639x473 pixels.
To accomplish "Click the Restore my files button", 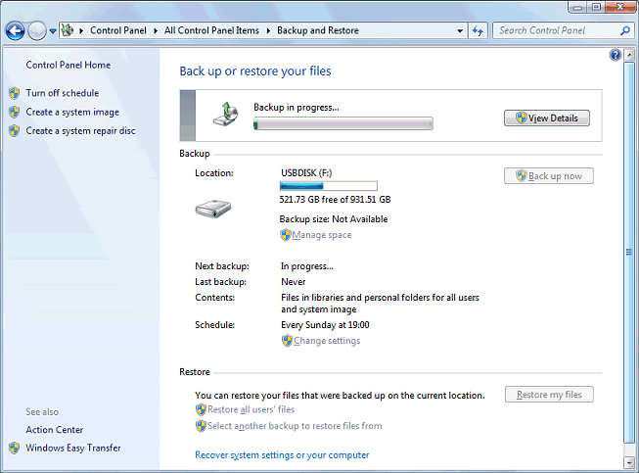I will tap(549, 395).
